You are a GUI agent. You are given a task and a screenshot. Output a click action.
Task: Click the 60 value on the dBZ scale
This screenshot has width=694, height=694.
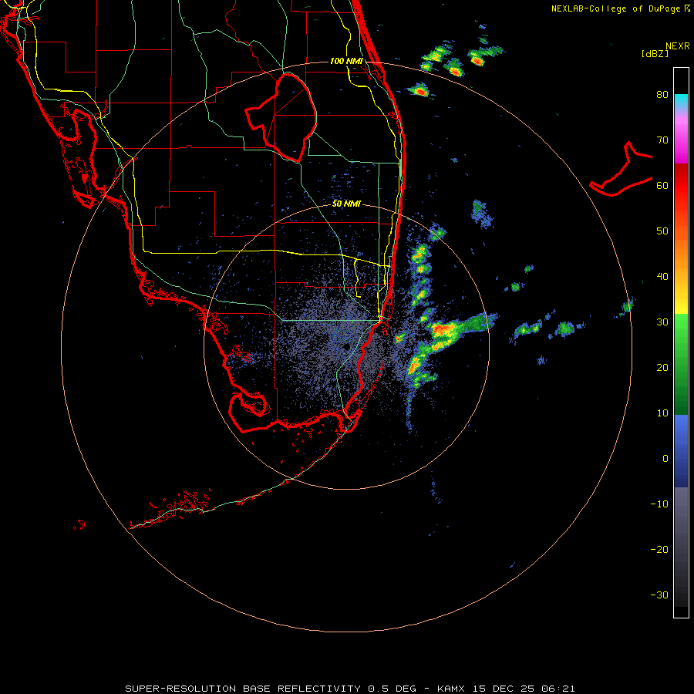662,186
